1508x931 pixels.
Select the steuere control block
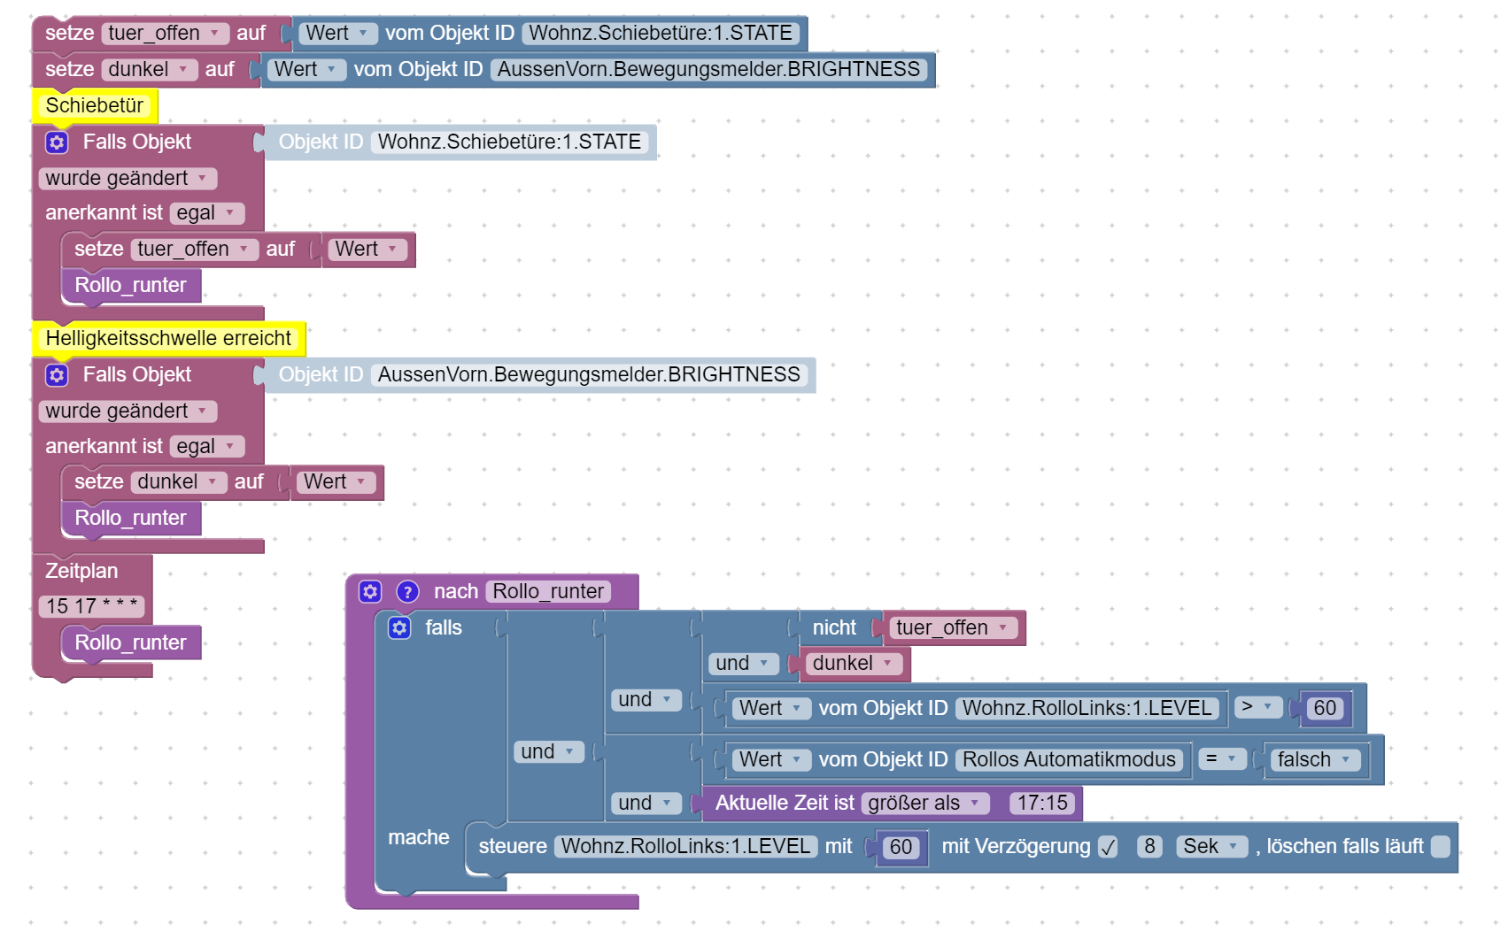[x=512, y=847]
